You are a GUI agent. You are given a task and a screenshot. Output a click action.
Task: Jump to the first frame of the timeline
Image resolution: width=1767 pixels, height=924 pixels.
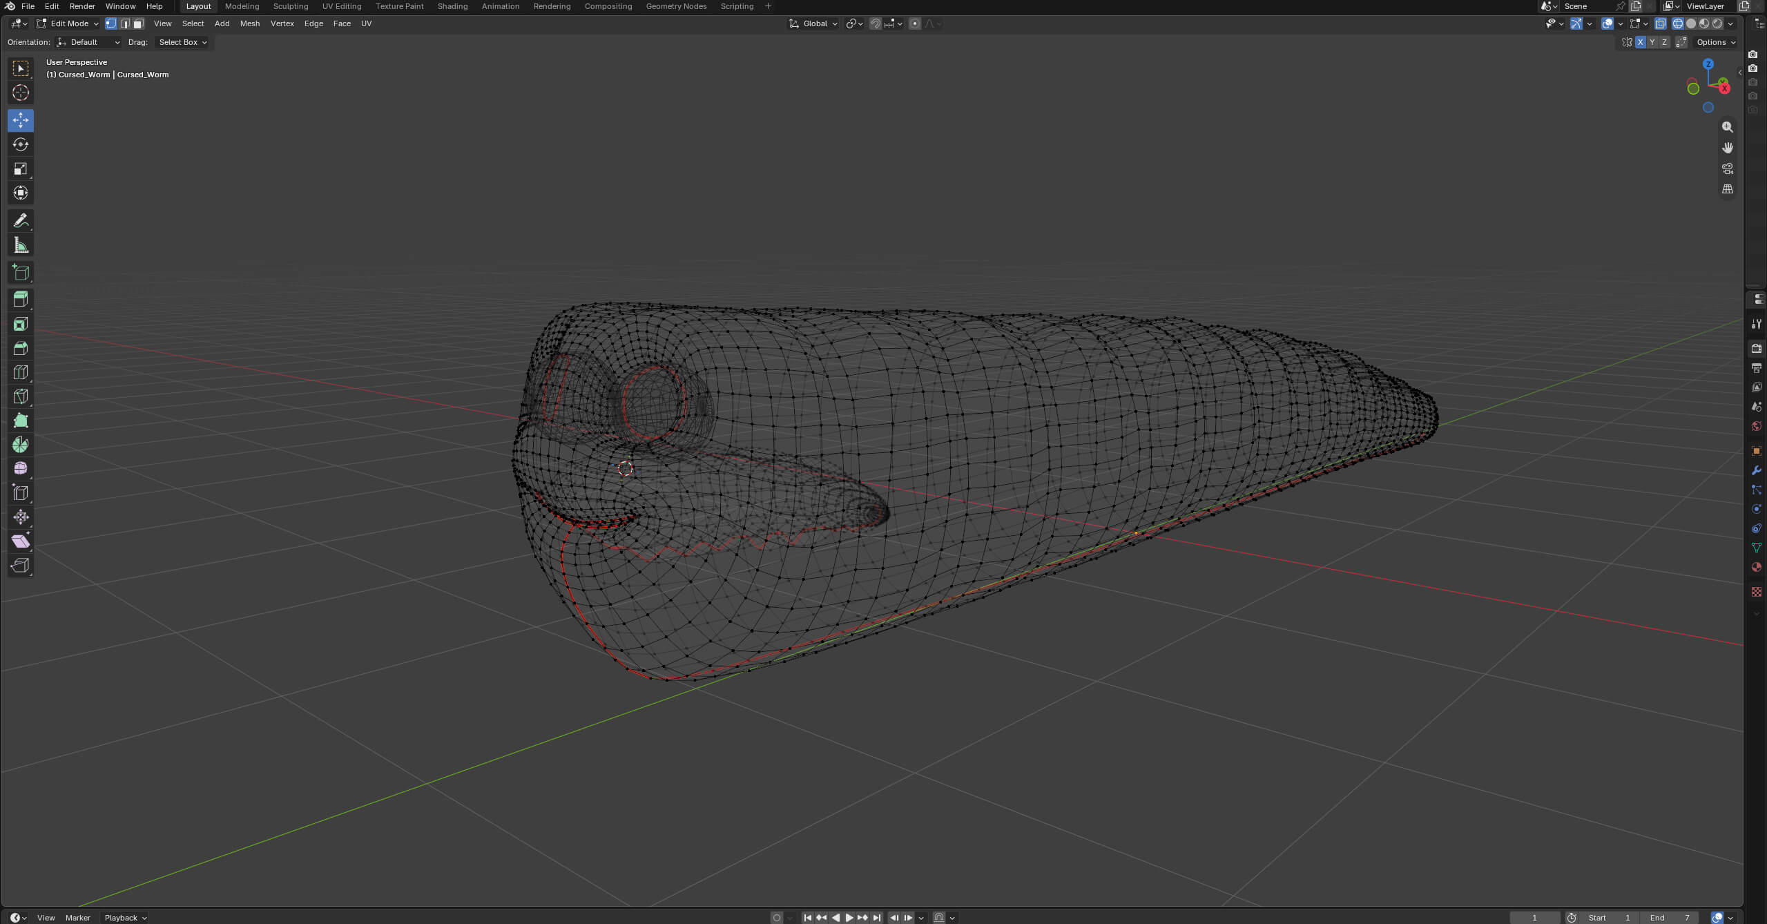pyautogui.click(x=807, y=918)
